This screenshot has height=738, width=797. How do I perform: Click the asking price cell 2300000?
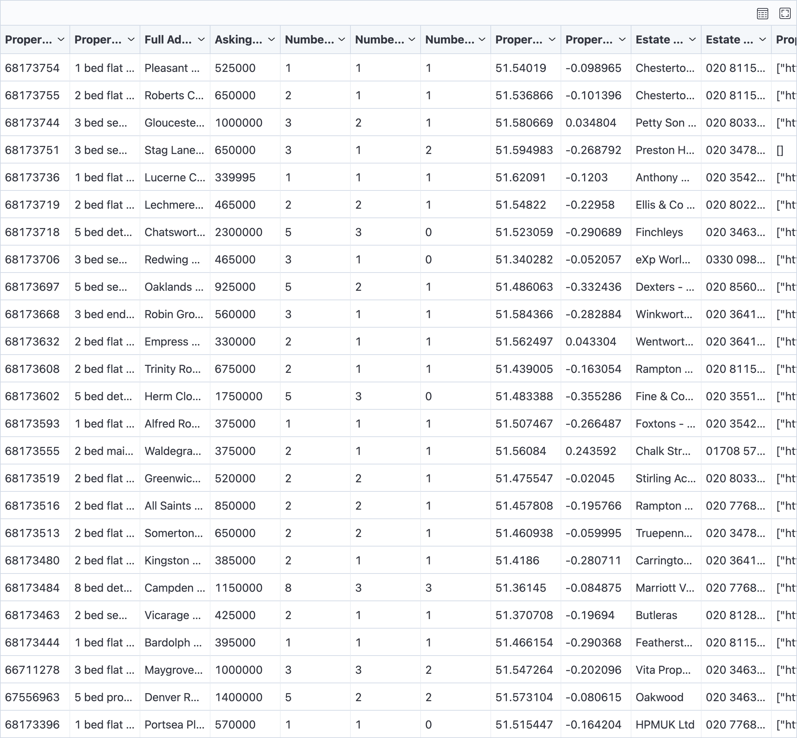click(x=239, y=232)
